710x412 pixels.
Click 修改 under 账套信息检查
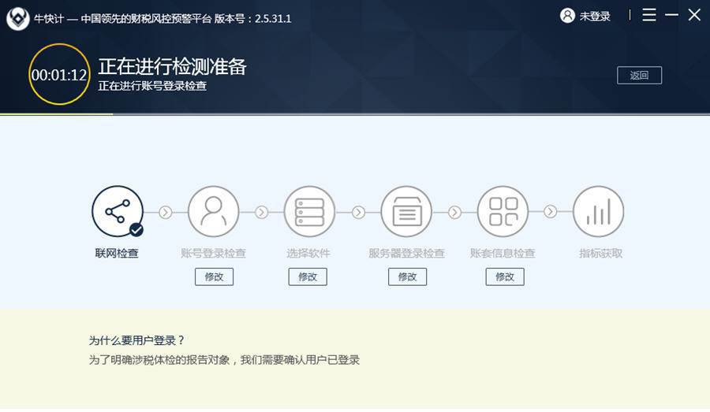point(505,277)
